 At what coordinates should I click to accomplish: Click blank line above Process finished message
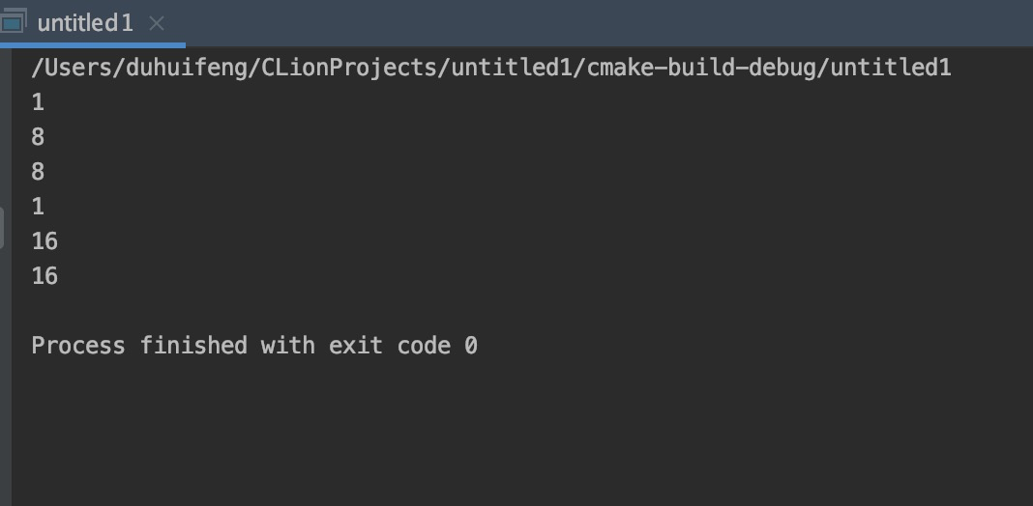[x=290, y=311]
